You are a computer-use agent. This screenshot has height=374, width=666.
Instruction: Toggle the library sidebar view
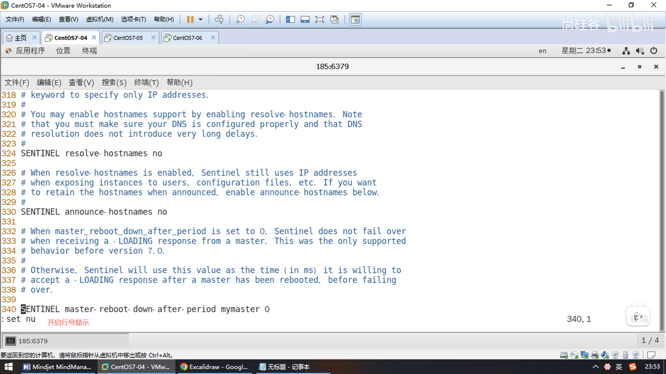click(290, 19)
